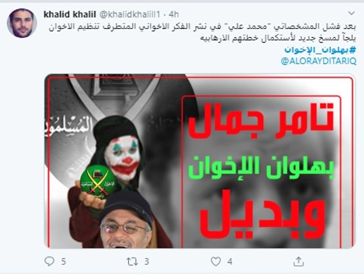Open khalid khalil's profile picture
This screenshot has height=275, width=364.
coord(22,23)
